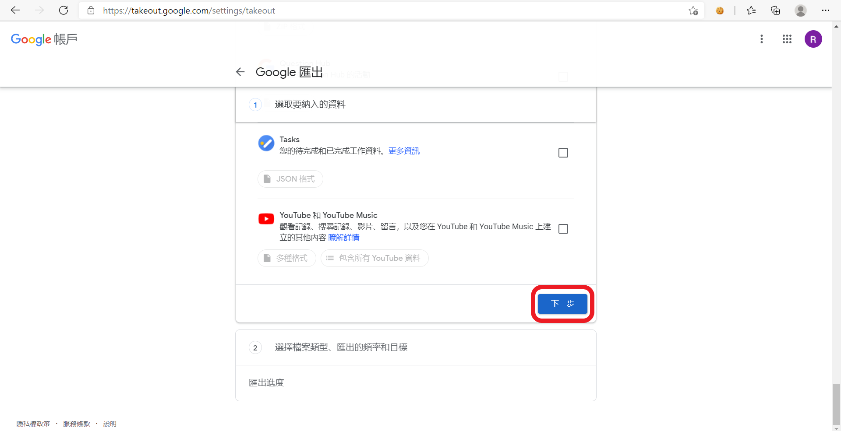This screenshot has height=431, width=841.
Task: Click the YouTube service icon
Action: coord(266,219)
